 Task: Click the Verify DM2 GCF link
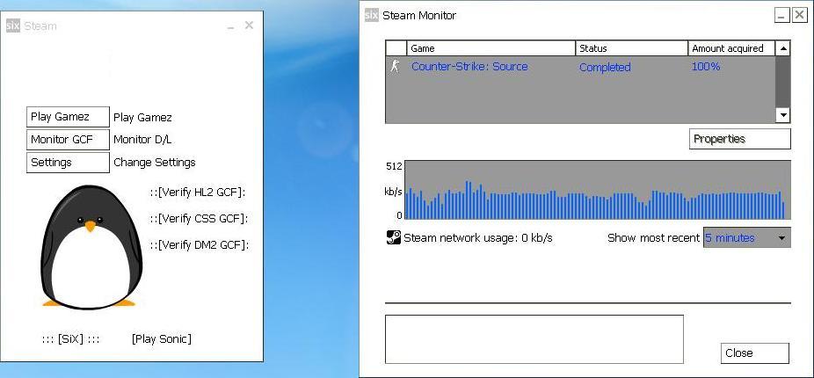[200, 244]
